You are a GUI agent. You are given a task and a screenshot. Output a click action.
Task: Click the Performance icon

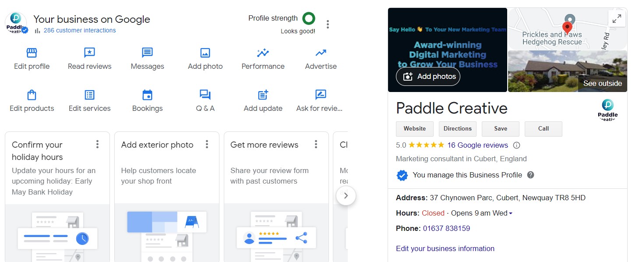point(263,52)
